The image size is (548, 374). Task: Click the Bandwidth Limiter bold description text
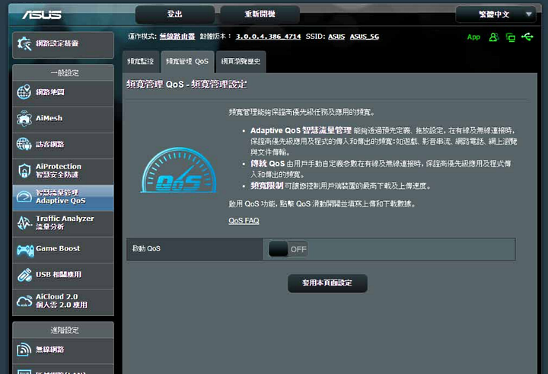(x=266, y=185)
